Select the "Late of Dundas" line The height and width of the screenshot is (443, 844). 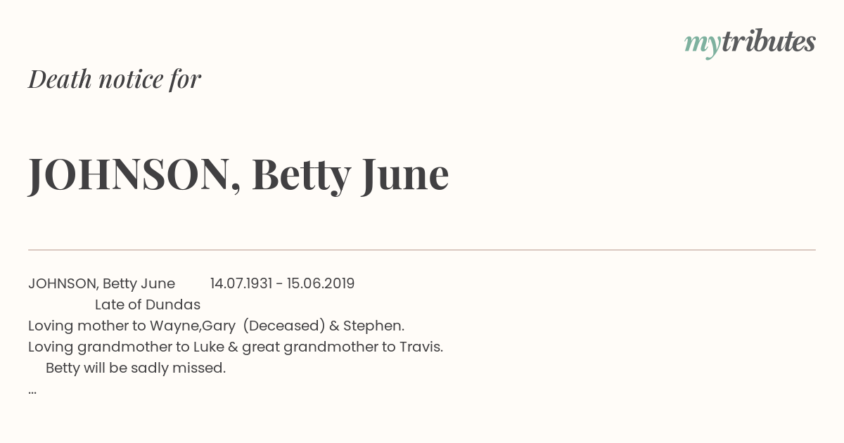pyautogui.click(x=148, y=304)
